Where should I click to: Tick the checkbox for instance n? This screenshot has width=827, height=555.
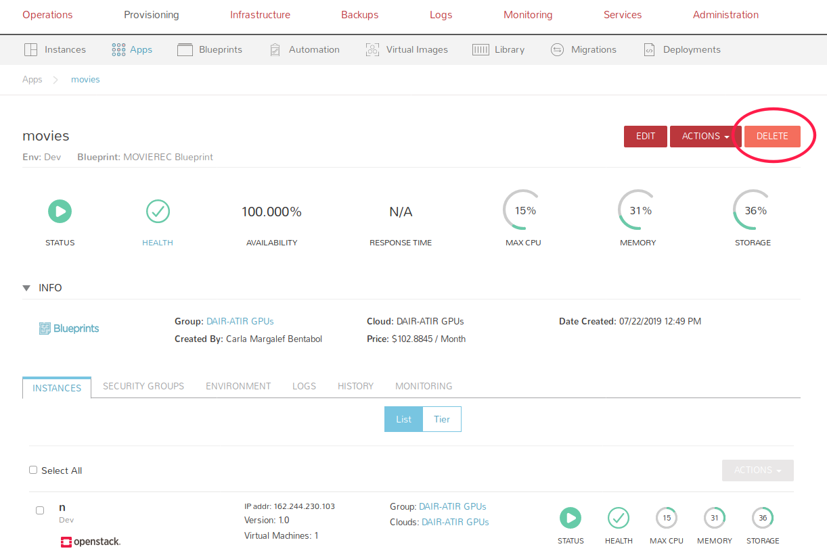click(40, 510)
